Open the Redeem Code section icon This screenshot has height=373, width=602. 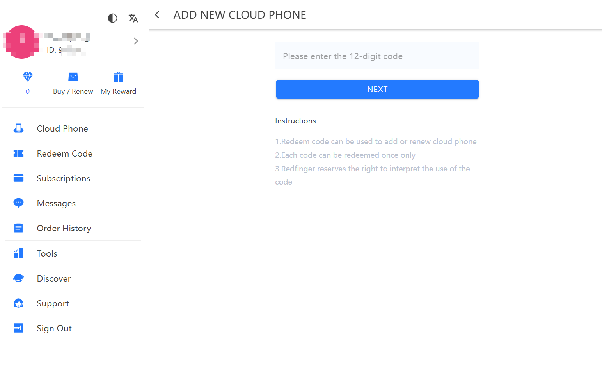tap(18, 153)
